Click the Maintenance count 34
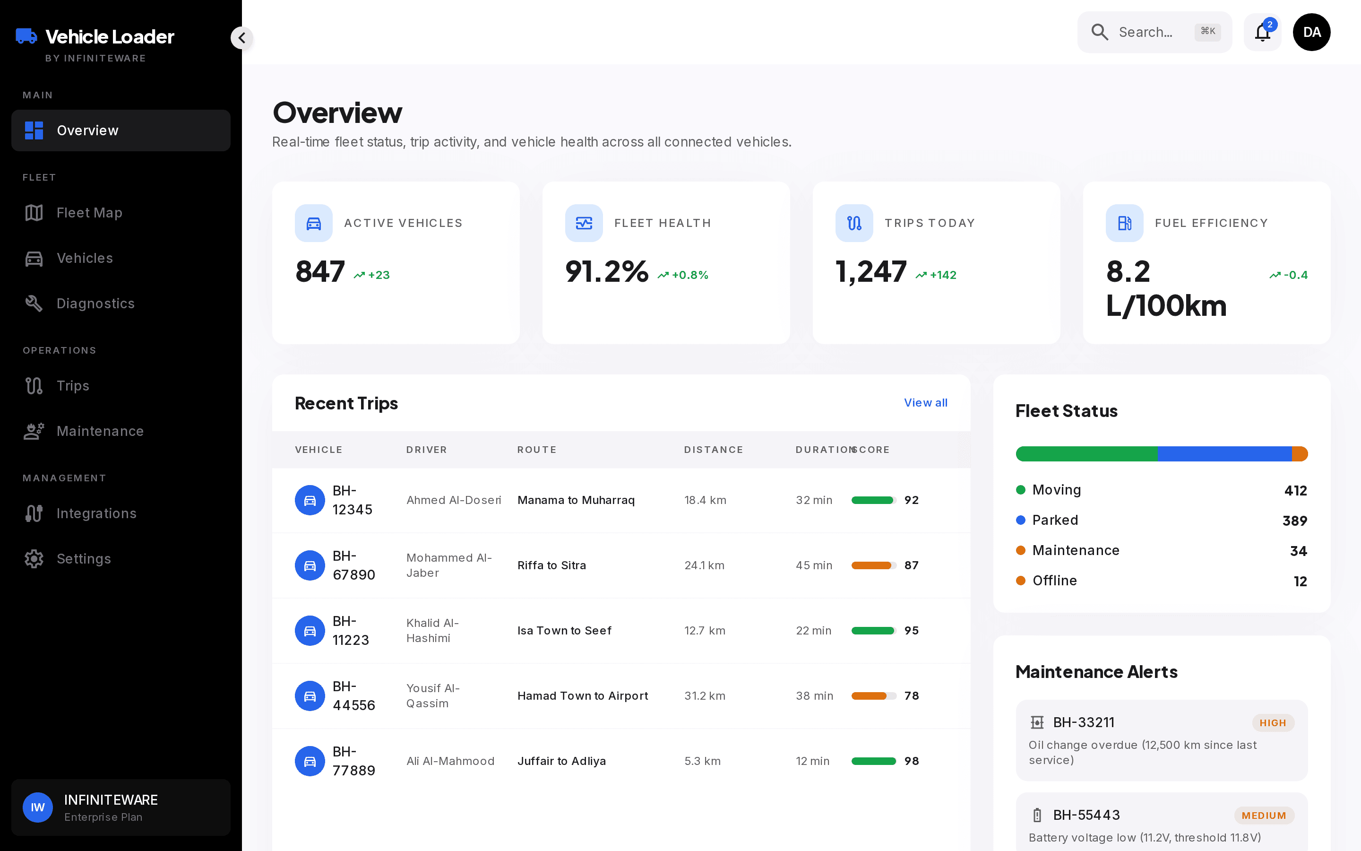Viewport: 1361px width, 851px height. [x=1299, y=551]
